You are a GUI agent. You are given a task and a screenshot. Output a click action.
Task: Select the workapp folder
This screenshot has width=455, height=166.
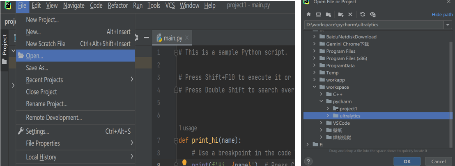pyautogui.click(x=335, y=80)
